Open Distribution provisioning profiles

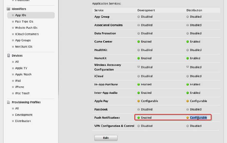23,121
